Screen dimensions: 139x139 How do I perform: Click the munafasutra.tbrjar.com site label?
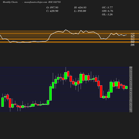(36, 2)
